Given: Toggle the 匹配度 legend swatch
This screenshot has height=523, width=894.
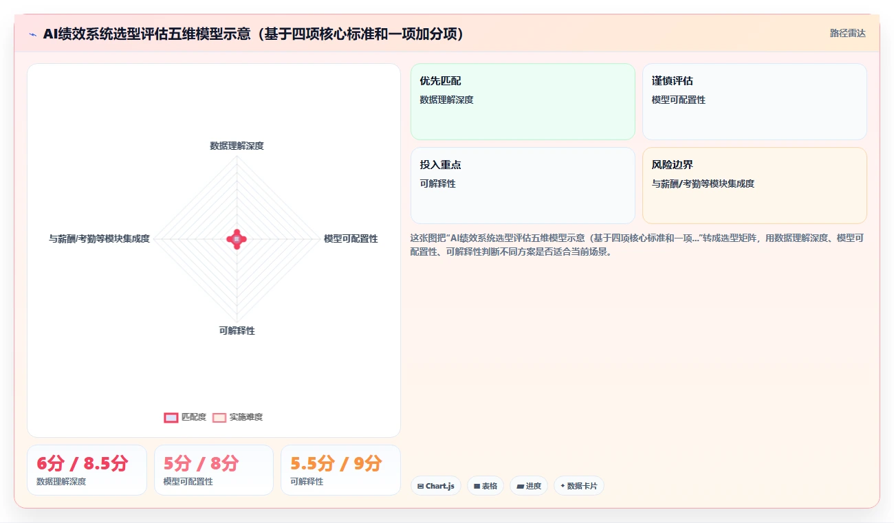Looking at the screenshot, I should 171,417.
